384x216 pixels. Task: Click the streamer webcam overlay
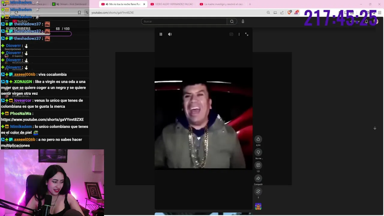[52, 183]
